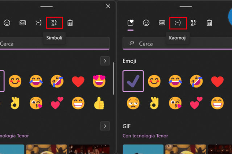Open blue GIF thumbnail in right panel
232x154 pixels.
143,149
